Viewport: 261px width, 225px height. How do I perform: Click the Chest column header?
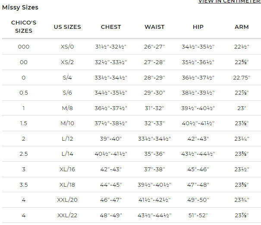click(111, 27)
